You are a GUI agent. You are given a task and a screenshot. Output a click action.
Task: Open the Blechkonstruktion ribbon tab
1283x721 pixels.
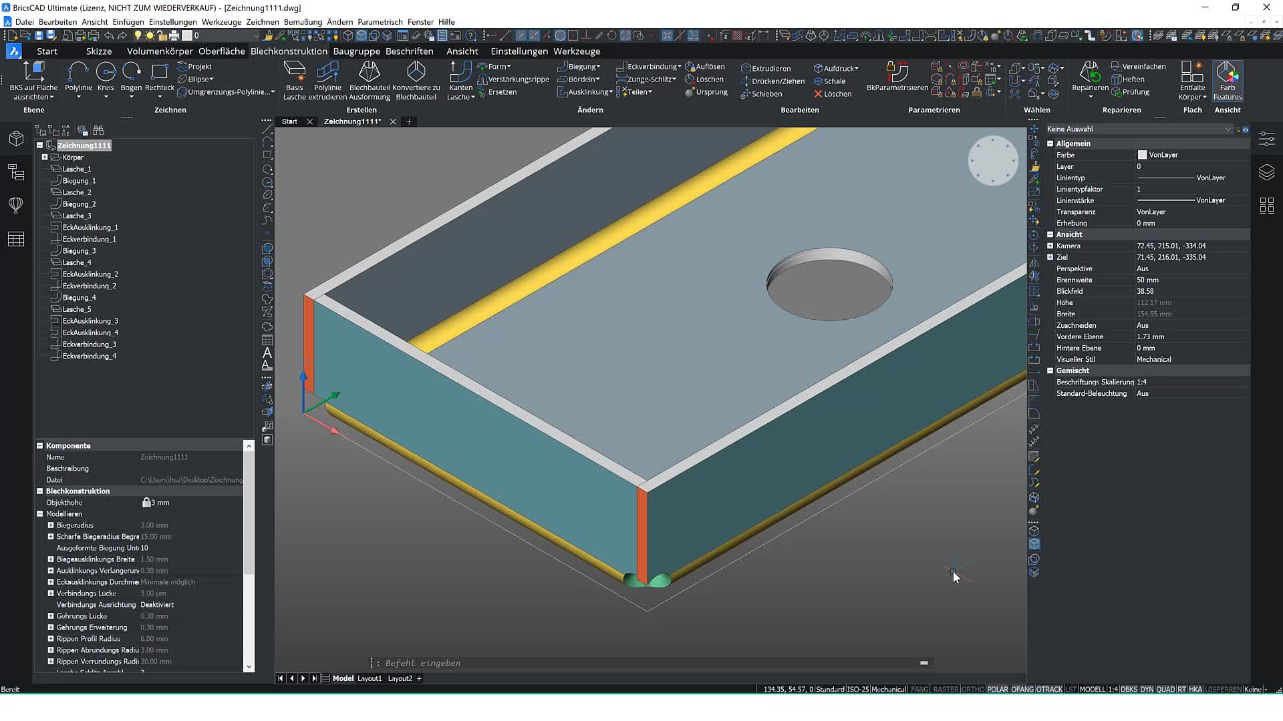tap(289, 51)
